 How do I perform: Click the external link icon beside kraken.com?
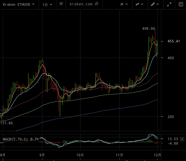[x=97, y=4]
